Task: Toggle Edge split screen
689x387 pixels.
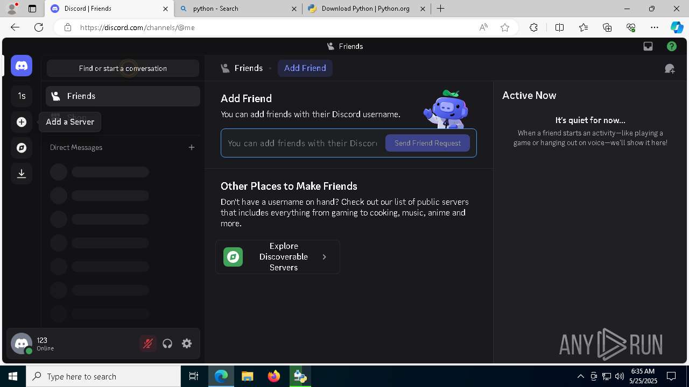Action: click(559, 27)
